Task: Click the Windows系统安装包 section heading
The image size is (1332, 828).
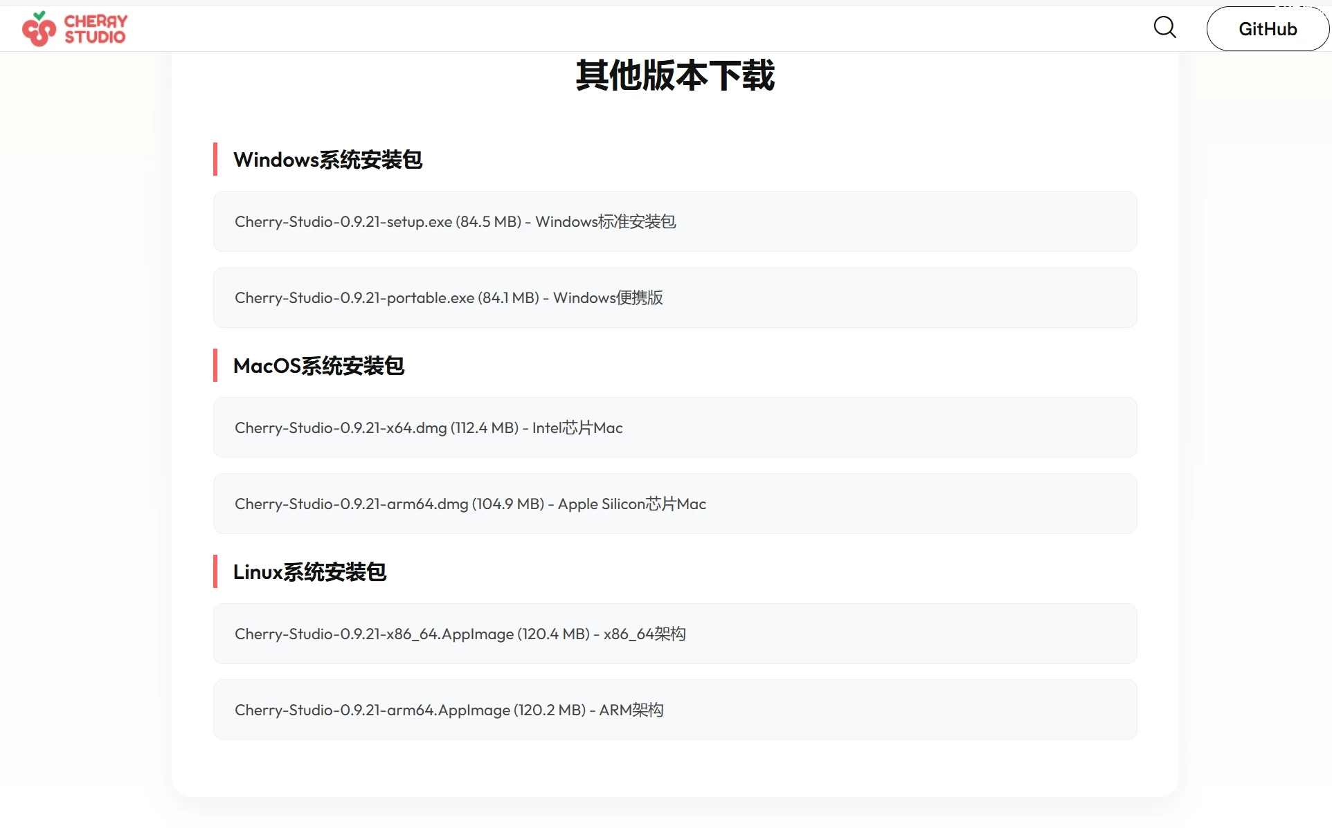Action: (x=327, y=159)
